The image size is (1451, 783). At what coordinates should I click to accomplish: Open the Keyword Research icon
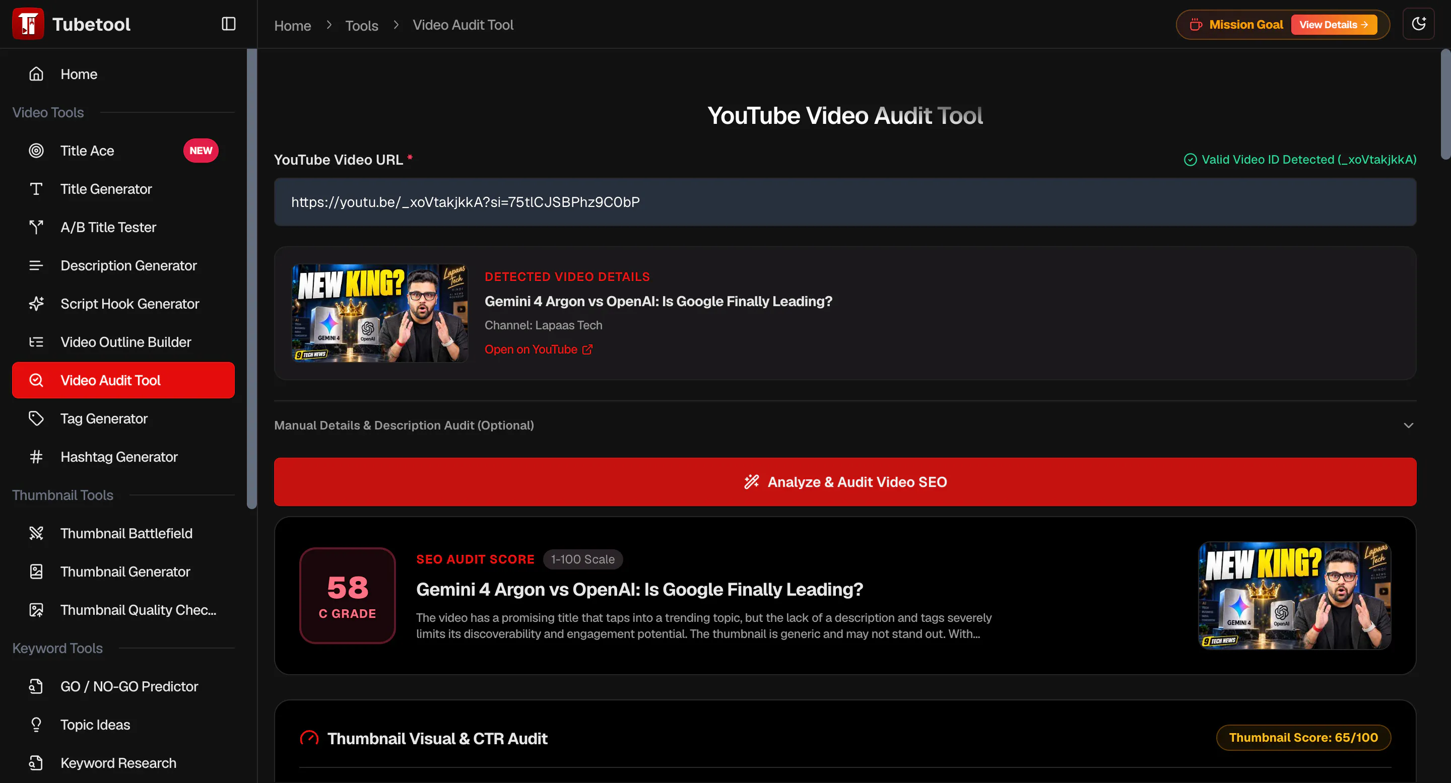(x=36, y=763)
